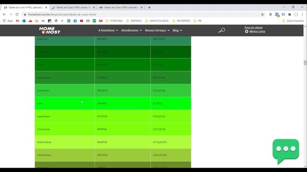This screenshot has width=307, height=172.
Task: Select RGB value (173,255,47)
Action: (160, 142)
